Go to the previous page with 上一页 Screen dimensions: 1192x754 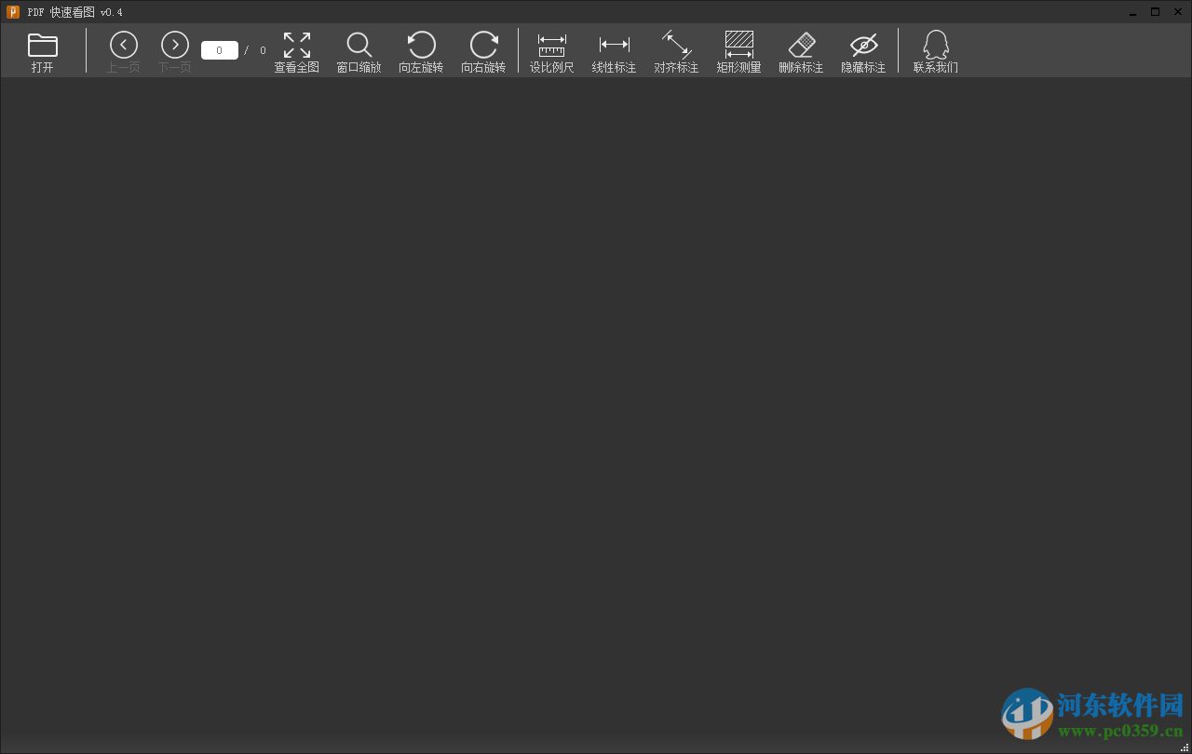click(x=123, y=44)
